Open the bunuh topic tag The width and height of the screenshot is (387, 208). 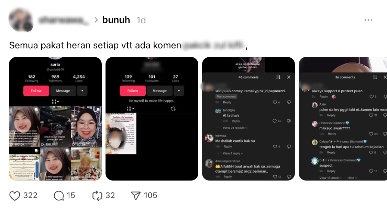pyautogui.click(x=116, y=20)
